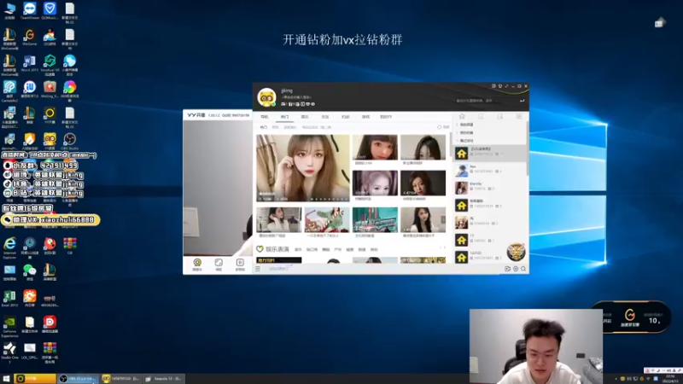Open the Christmas-themed green stream thumbnail

[x=327, y=220]
